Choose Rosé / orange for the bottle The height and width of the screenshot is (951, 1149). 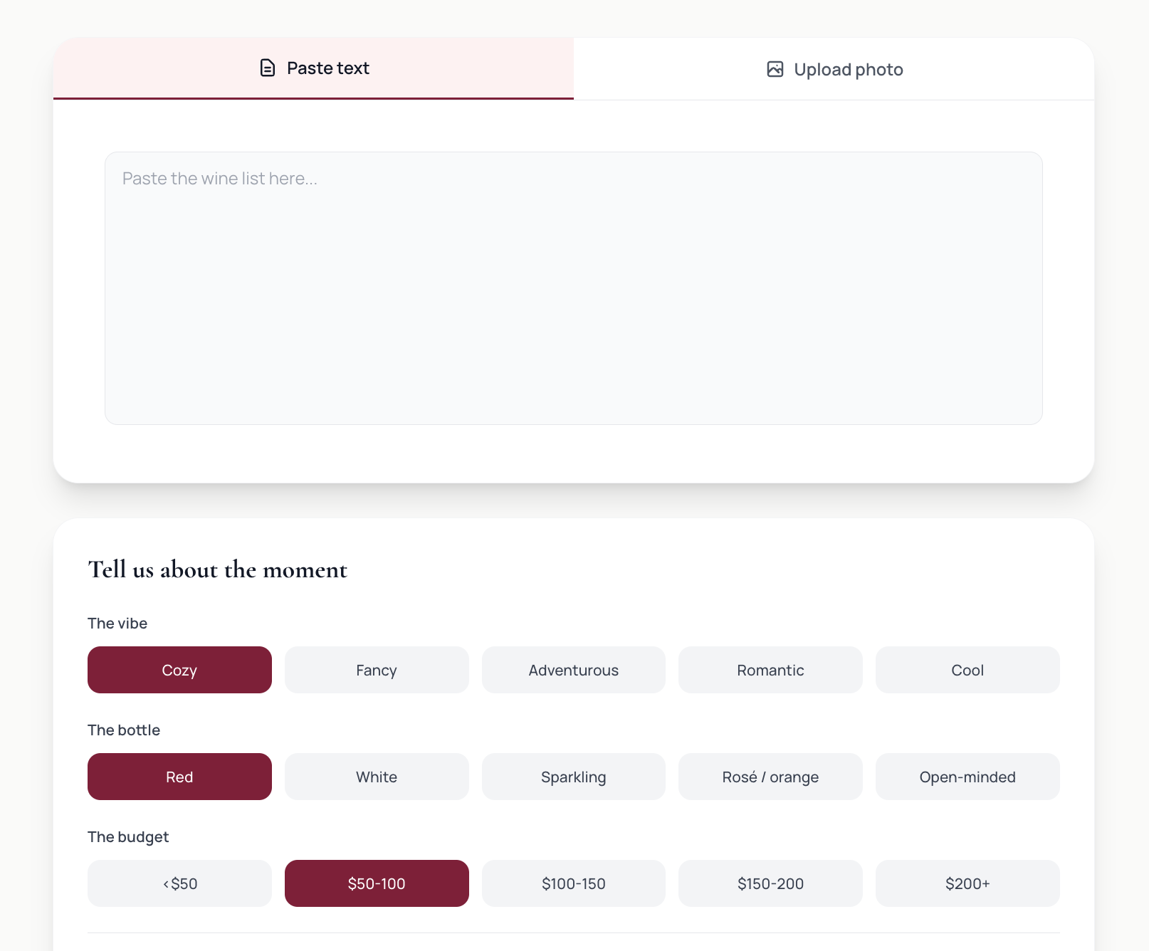pyautogui.click(x=770, y=777)
